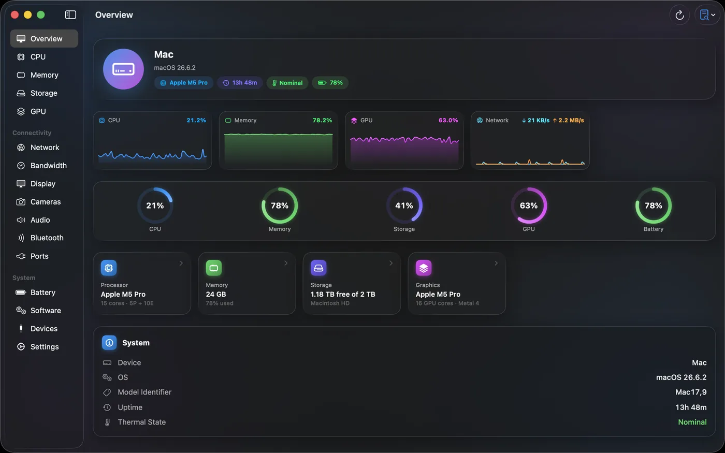Click the Cameras icon in the sidebar

(x=21, y=202)
